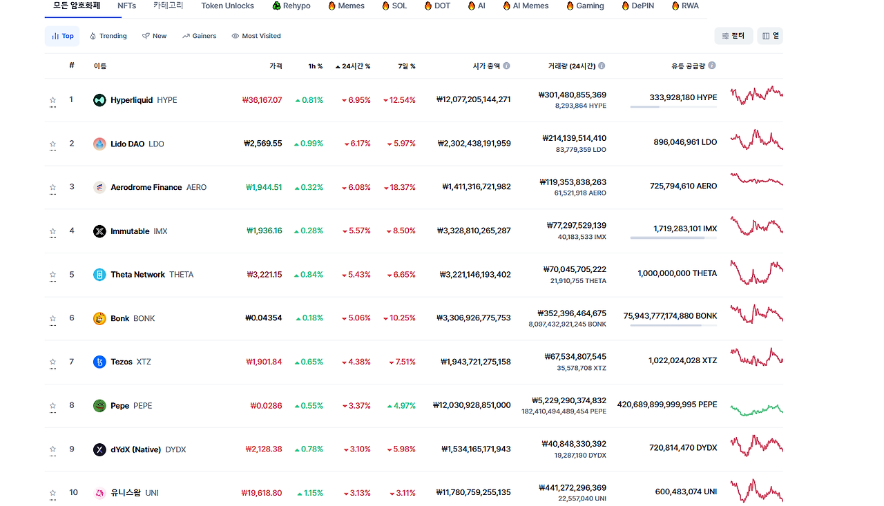Screen dimensions: 884x506
Task: Open the Pepe green 7-day sparkline chart
Action: pos(757,409)
